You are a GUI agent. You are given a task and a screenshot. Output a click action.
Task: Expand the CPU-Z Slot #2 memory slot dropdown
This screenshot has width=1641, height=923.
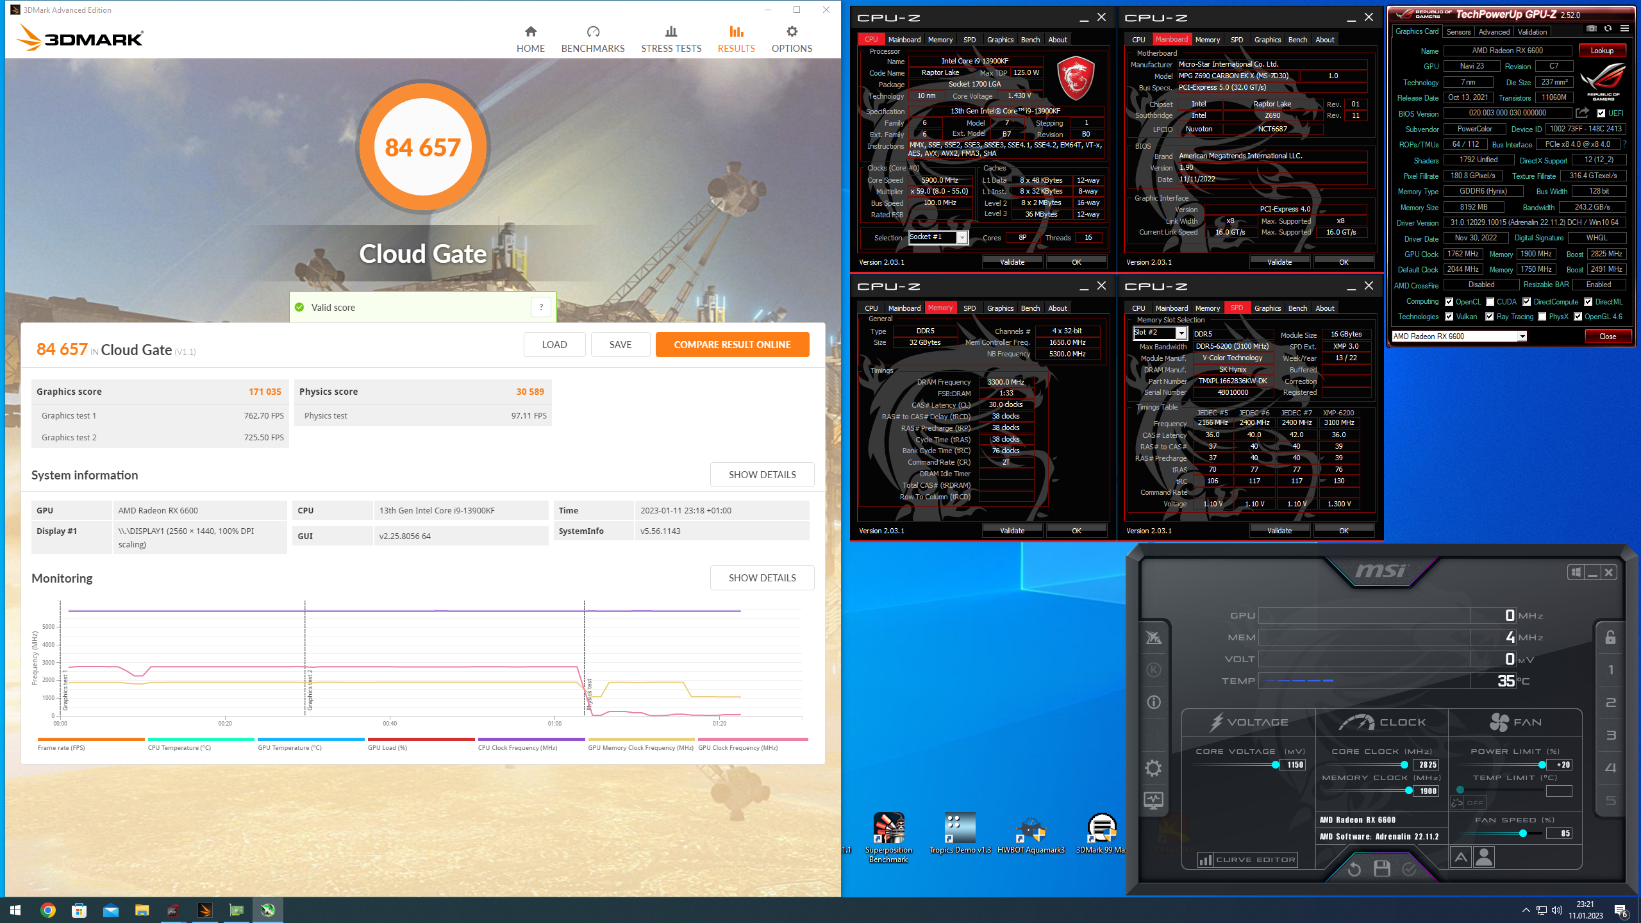click(1181, 333)
